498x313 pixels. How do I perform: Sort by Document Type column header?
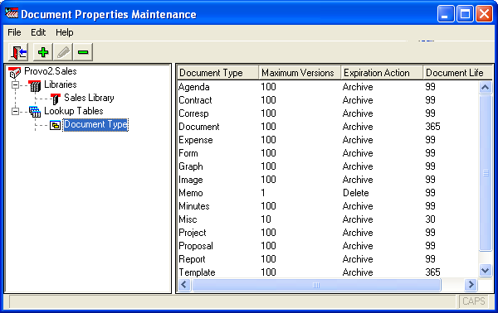pyautogui.click(x=217, y=73)
